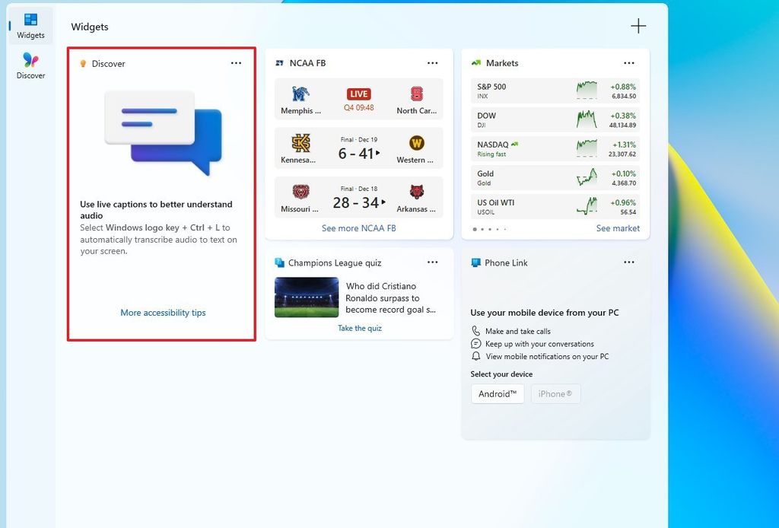The height and width of the screenshot is (528, 779).
Task: Click the Markets header chart icon
Action: point(476,63)
